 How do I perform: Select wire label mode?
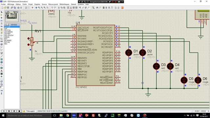[x=2, y=21]
